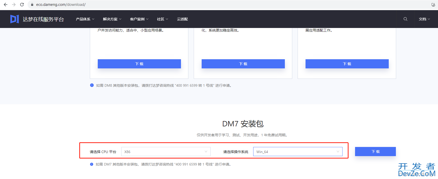Open the CPU platform dropdown showing X86
Screen dimensions: 438x179
click(x=166, y=152)
